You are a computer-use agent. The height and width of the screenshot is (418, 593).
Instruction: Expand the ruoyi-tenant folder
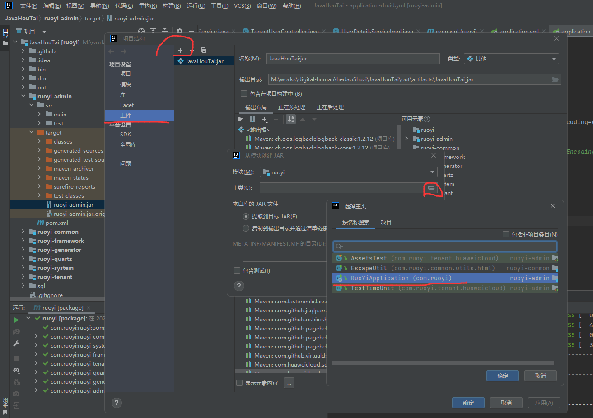pyautogui.click(x=23, y=277)
